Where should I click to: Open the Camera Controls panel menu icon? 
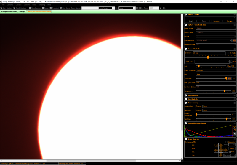(235, 49)
